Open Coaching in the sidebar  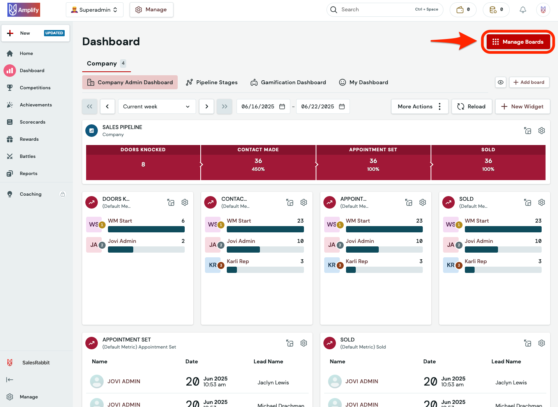[x=30, y=194]
